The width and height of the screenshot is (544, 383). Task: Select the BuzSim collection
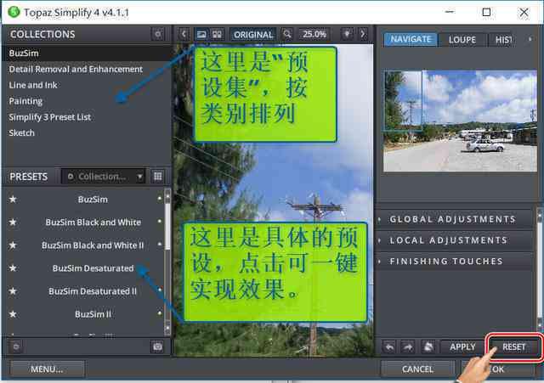(x=87, y=53)
